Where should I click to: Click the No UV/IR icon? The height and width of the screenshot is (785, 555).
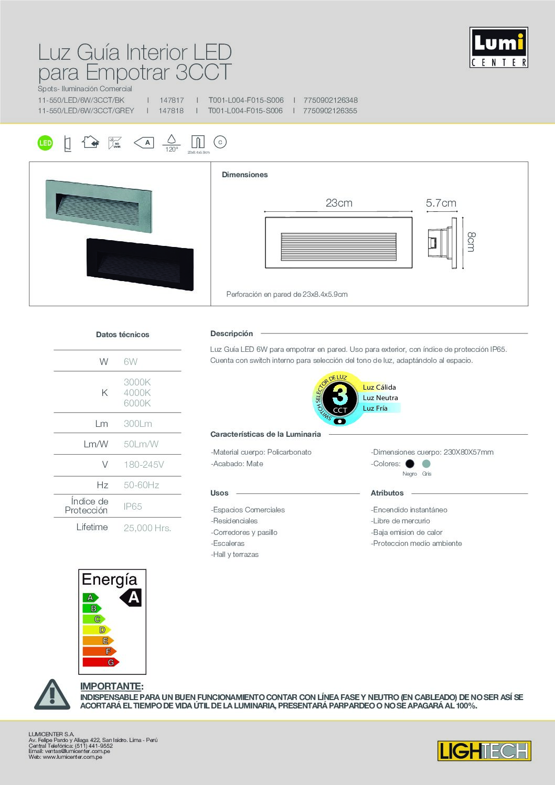(x=115, y=143)
